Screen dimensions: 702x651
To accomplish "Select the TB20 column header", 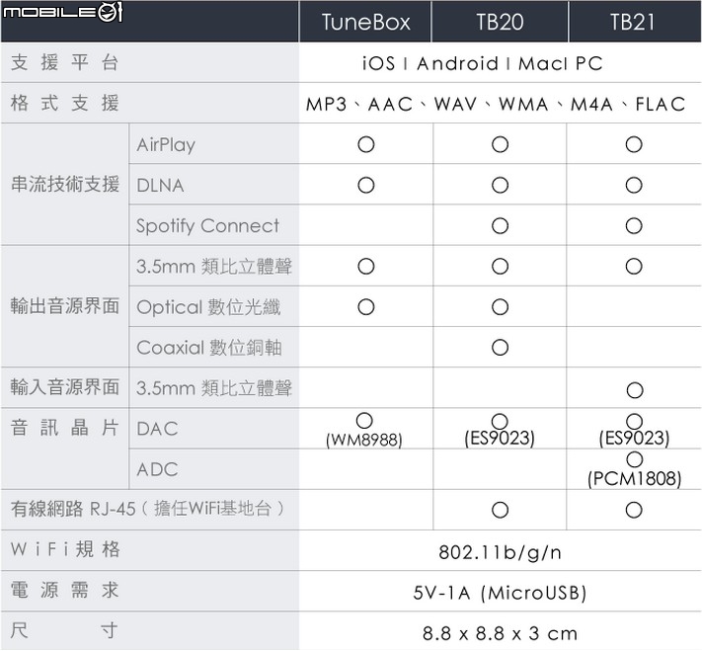I will [x=500, y=22].
